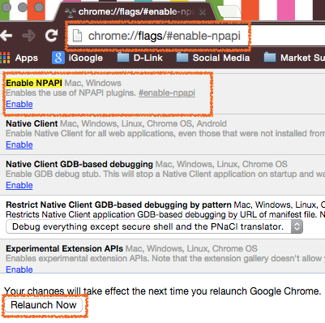Click the macOS zoom window button
325x323 pixels.
[x=39, y=7]
